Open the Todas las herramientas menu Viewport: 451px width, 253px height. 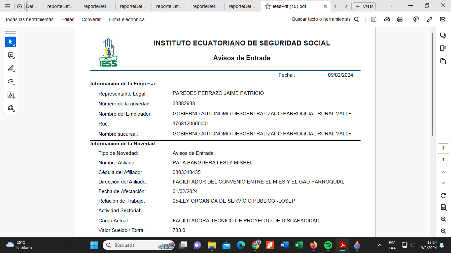(29, 19)
